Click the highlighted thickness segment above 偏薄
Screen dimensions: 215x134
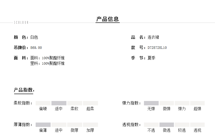coord(43,125)
